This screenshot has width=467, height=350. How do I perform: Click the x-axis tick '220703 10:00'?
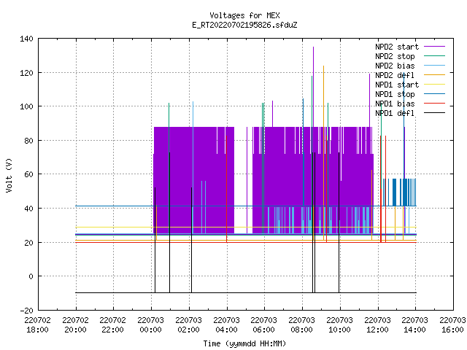339,325
